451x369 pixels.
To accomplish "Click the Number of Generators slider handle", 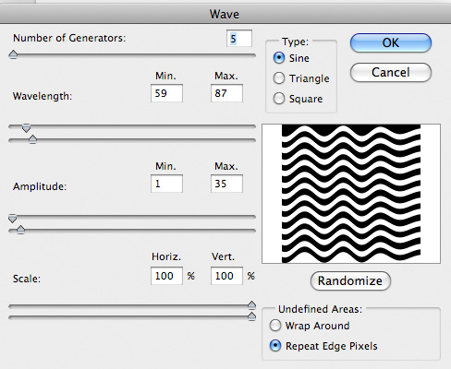I will click(13, 54).
